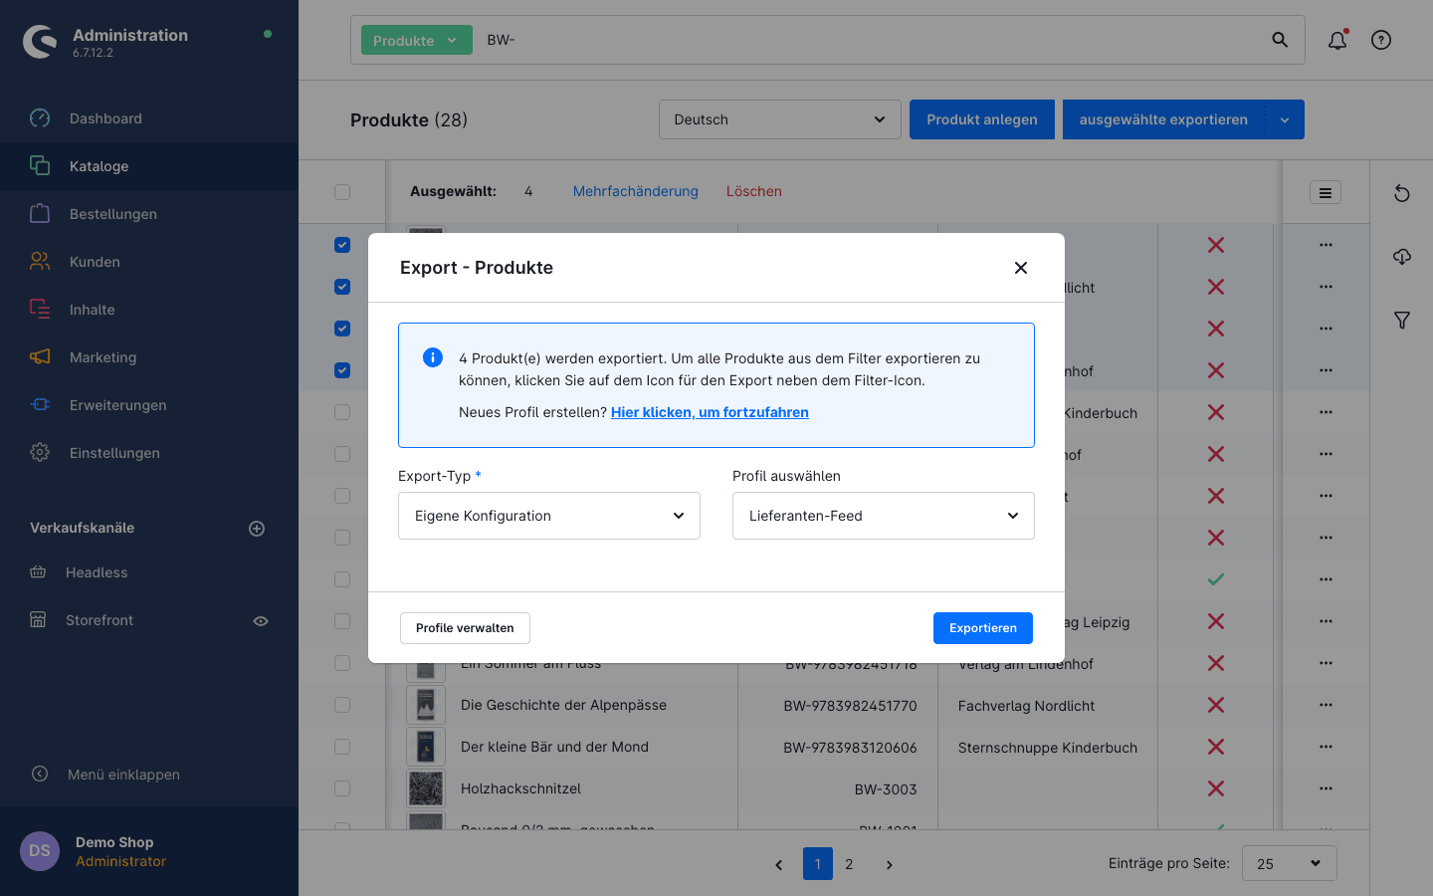Open the Export-Typ dropdown
The width and height of the screenshot is (1433, 896).
[x=549, y=516]
